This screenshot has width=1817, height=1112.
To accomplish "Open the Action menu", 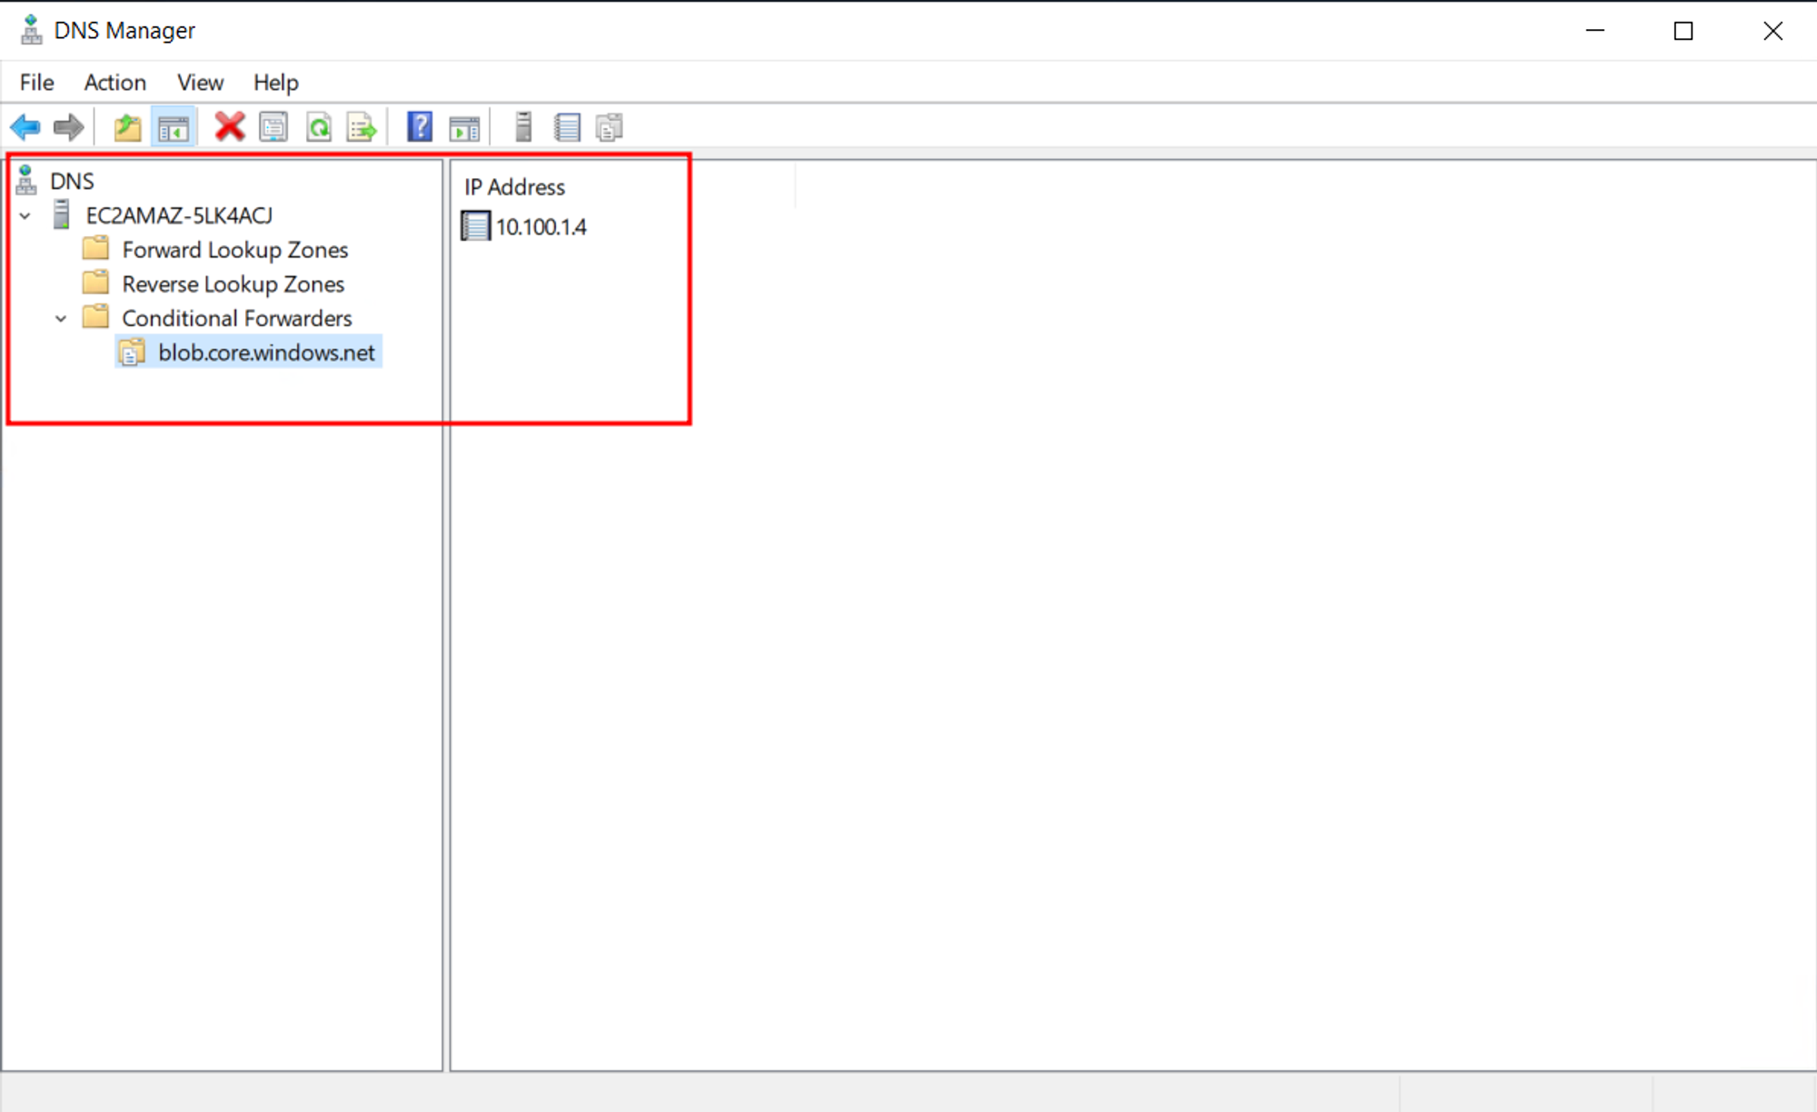I will coord(114,83).
